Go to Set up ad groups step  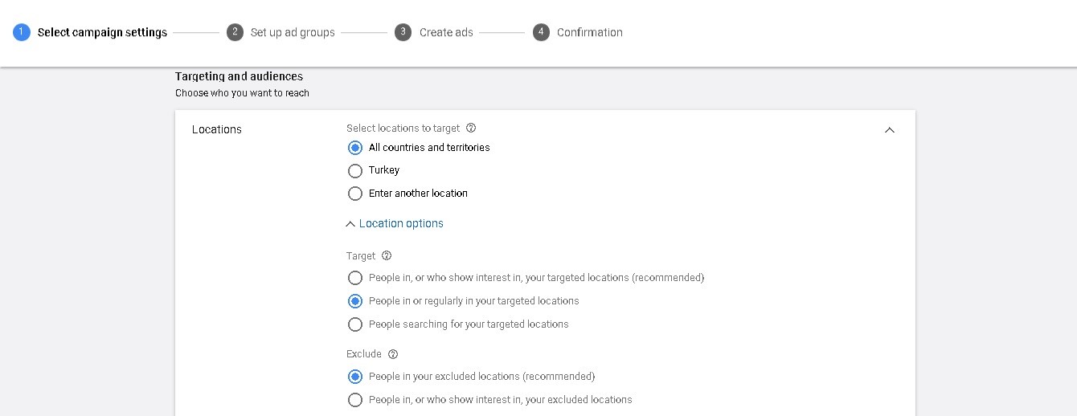(293, 32)
